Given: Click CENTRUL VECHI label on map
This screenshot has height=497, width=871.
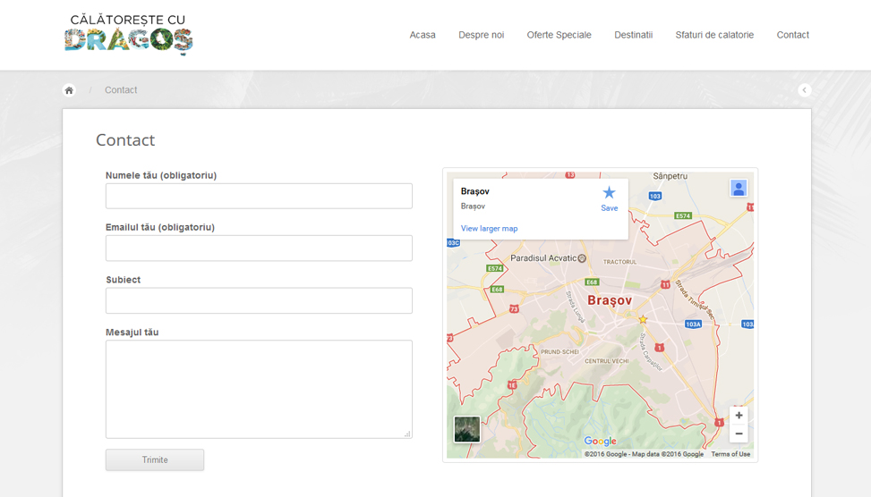Looking at the screenshot, I should tap(607, 361).
